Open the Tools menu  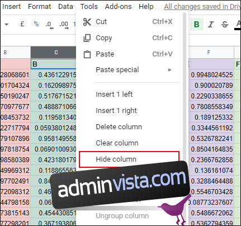click(x=89, y=7)
